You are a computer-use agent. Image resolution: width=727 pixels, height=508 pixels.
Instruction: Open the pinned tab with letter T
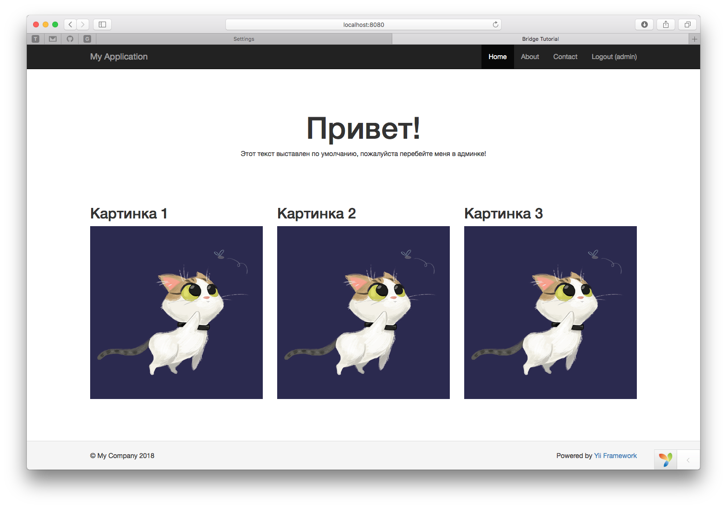35,39
